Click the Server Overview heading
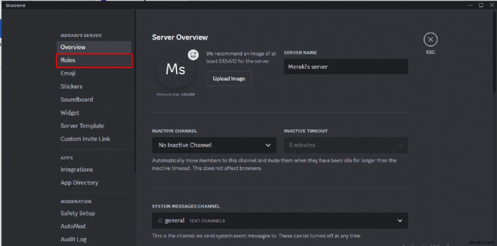 click(180, 37)
